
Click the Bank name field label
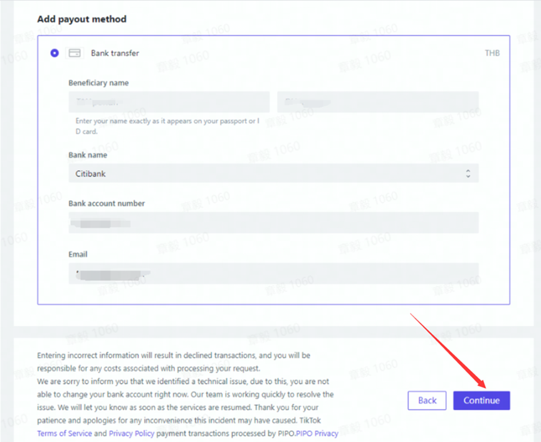click(88, 155)
